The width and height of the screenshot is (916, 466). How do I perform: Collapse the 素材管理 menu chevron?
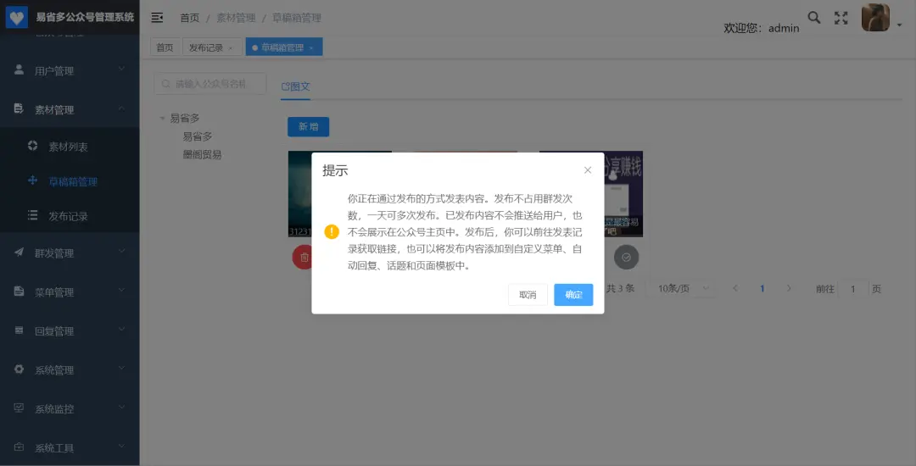[x=121, y=108]
